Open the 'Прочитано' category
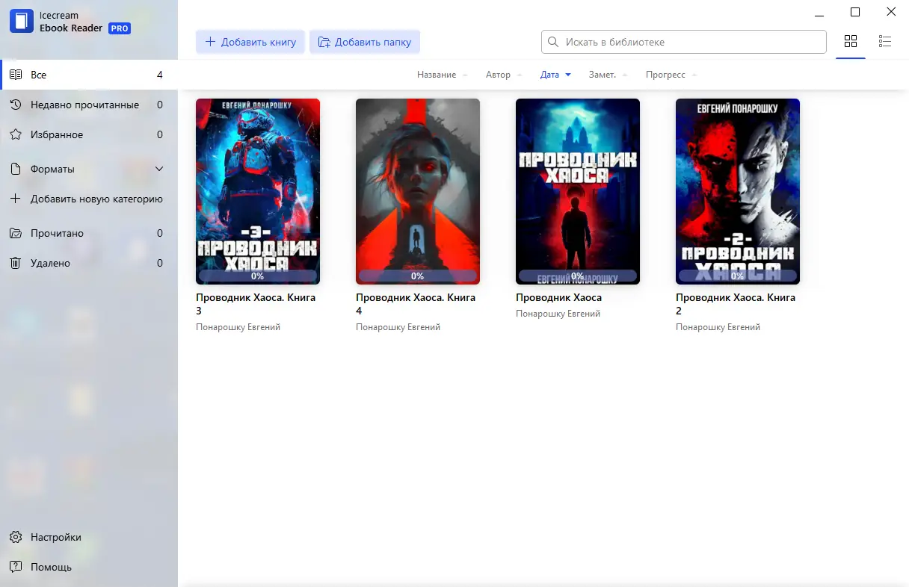This screenshot has width=909, height=587. 89,233
